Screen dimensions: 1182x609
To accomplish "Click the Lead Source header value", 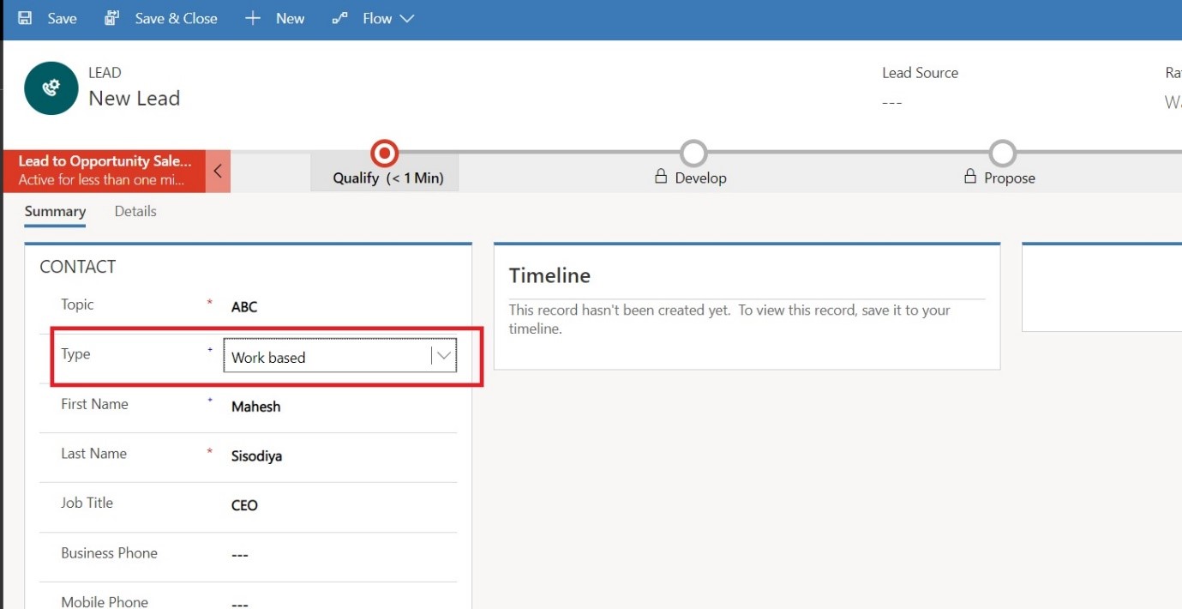I will (x=892, y=102).
